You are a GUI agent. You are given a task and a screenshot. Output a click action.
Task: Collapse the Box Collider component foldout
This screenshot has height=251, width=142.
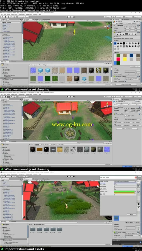[x=113, y=114]
